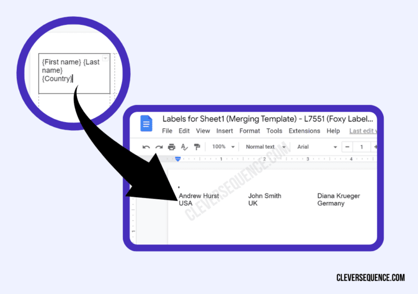Screen dimensions: 418x294
Task: Run spelling and grammar check icon
Action: pos(184,147)
